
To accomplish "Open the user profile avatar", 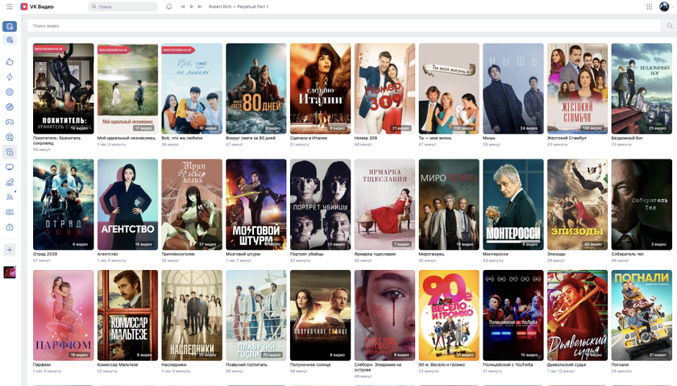I will click(664, 6).
